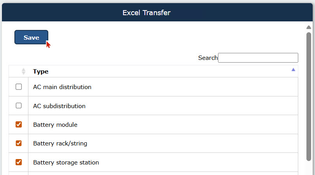This screenshot has height=175, width=315.
Task: Select the AC main distribution row label
Action: [x=62, y=87]
